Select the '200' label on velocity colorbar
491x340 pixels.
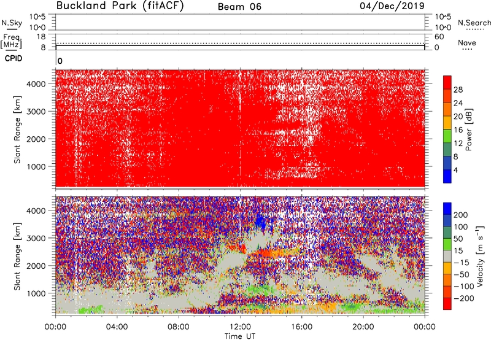click(x=461, y=215)
